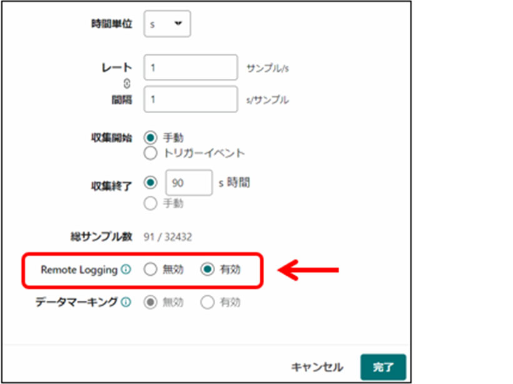This screenshot has width=513, height=384.
Task: Set Remote Logging to 有効
Action: (x=208, y=270)
